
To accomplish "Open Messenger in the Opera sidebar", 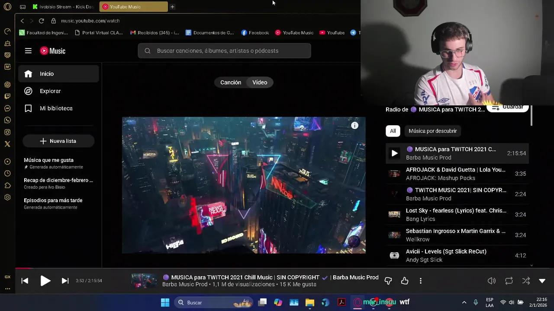I will coord(7,108).
